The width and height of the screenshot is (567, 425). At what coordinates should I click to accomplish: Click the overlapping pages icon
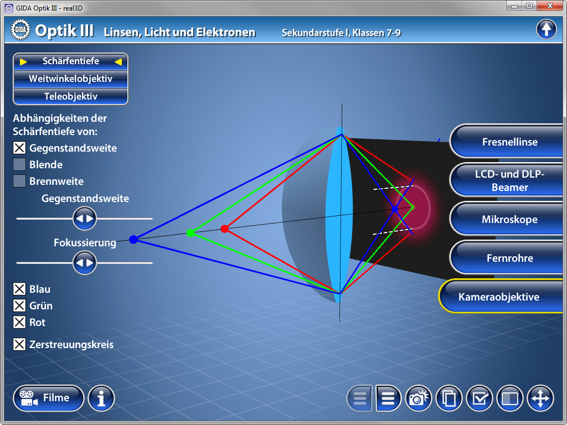pos(449,398)
